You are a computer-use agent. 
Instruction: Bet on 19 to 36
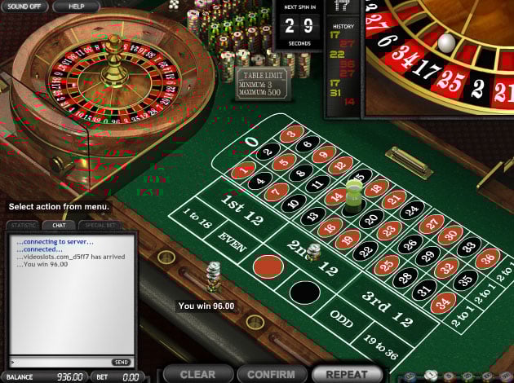(x=381, y=347)
